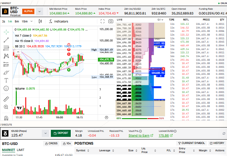This screenshot has height=156, width=227.
Task: Toggle the magnet snap mode
Action: (6, 118)
